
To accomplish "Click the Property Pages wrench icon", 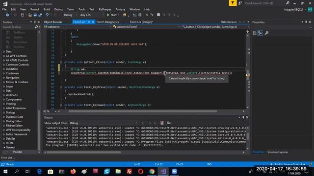I will click(266, 33).
